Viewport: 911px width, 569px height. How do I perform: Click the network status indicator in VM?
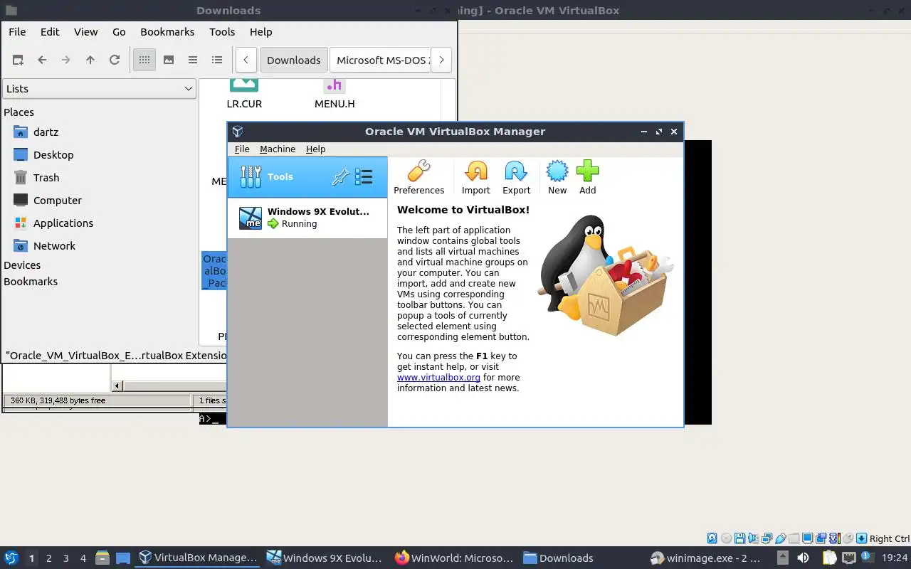[x=767, y=538]
